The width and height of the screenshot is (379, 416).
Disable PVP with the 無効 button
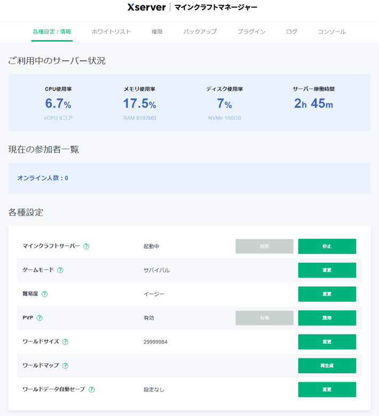pos(327,318)
